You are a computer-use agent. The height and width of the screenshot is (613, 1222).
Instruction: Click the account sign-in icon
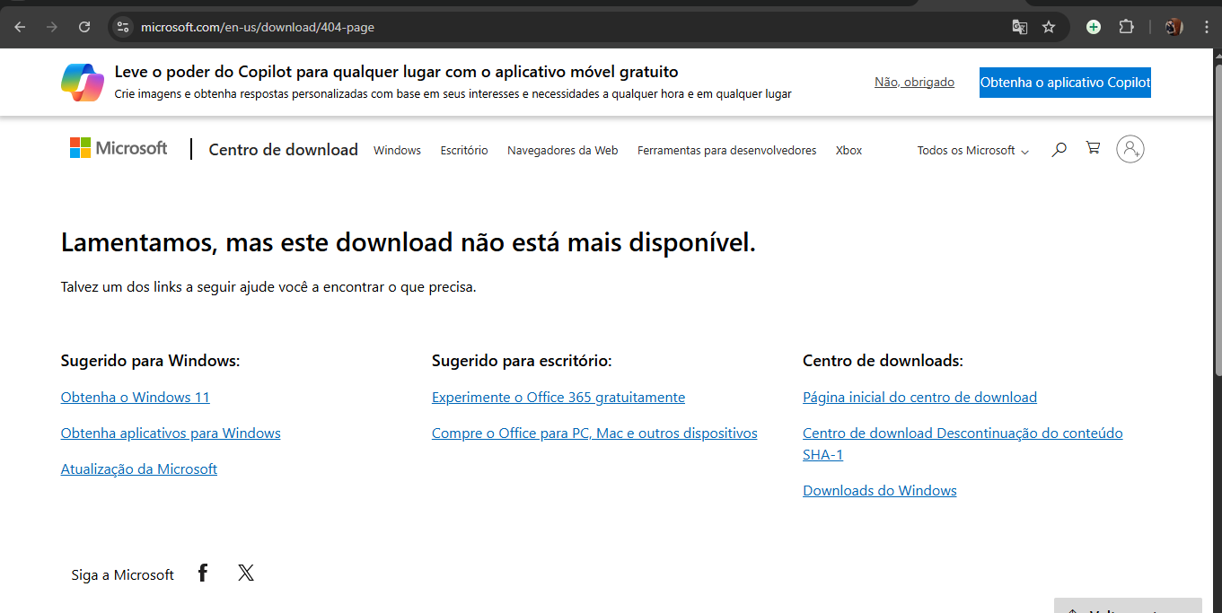(1130, 149)
